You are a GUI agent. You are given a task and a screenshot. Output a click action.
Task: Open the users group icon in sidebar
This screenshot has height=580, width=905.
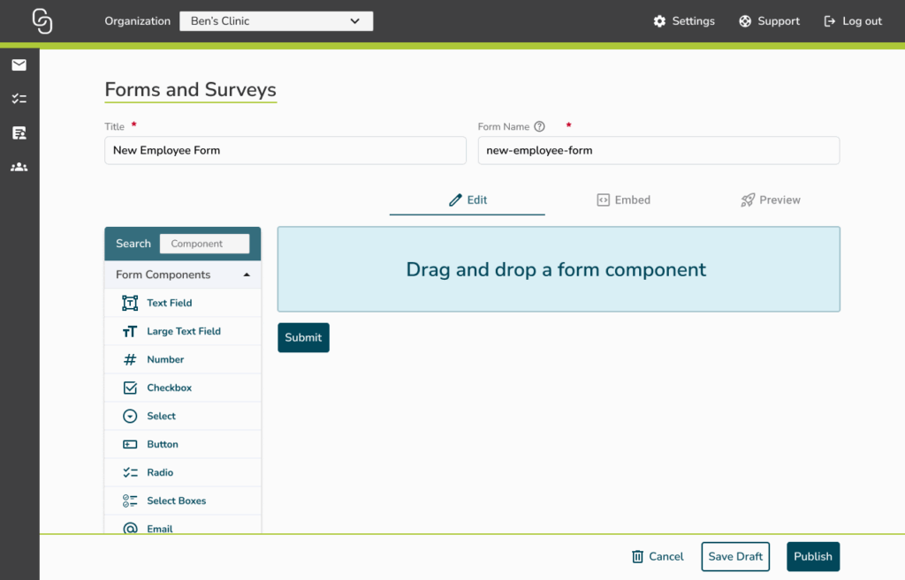coord(19,166)
